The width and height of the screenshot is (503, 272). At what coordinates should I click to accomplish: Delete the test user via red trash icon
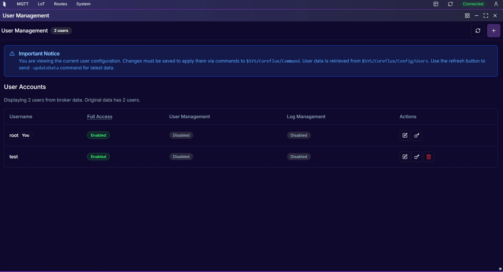coord(428,156)
